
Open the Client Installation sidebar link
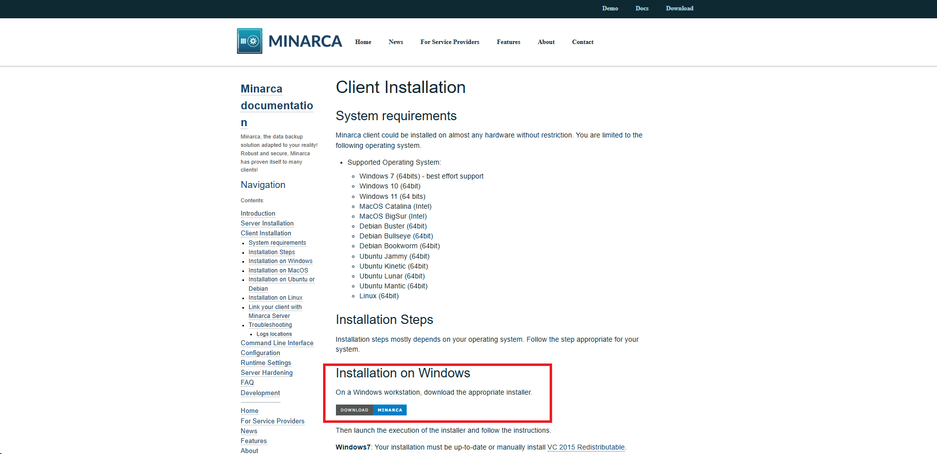click(266, 233)
